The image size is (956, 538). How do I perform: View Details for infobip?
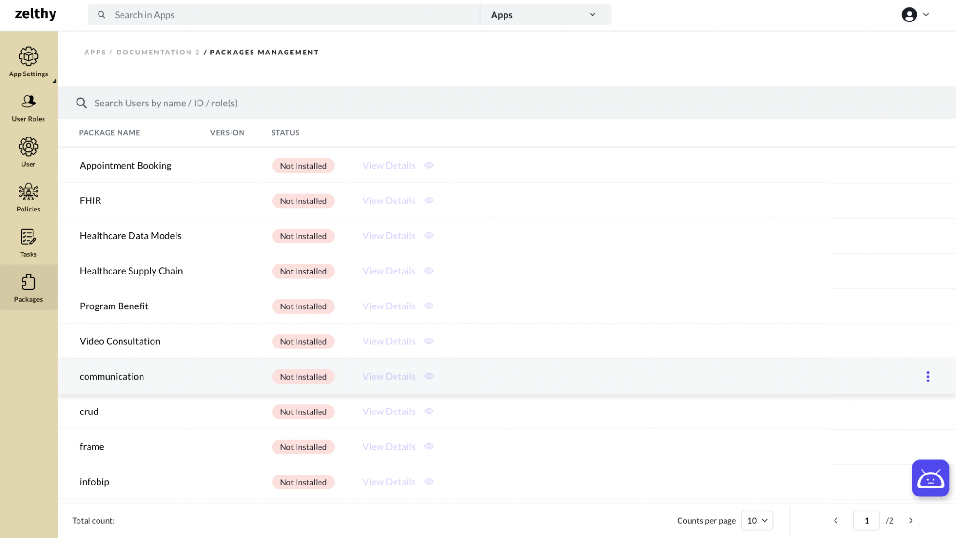(x=389, y=482)
